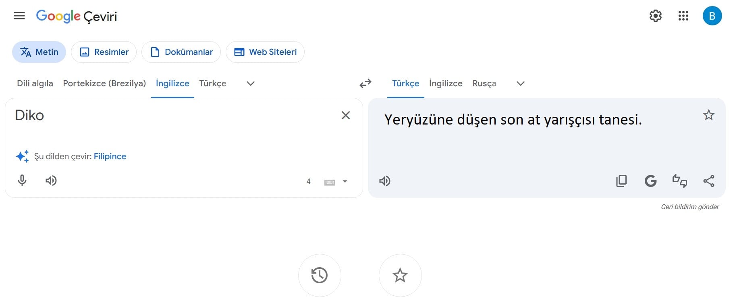733x297 pixels.
Task: Save translation with the star toggle
Action: (708, 115)
